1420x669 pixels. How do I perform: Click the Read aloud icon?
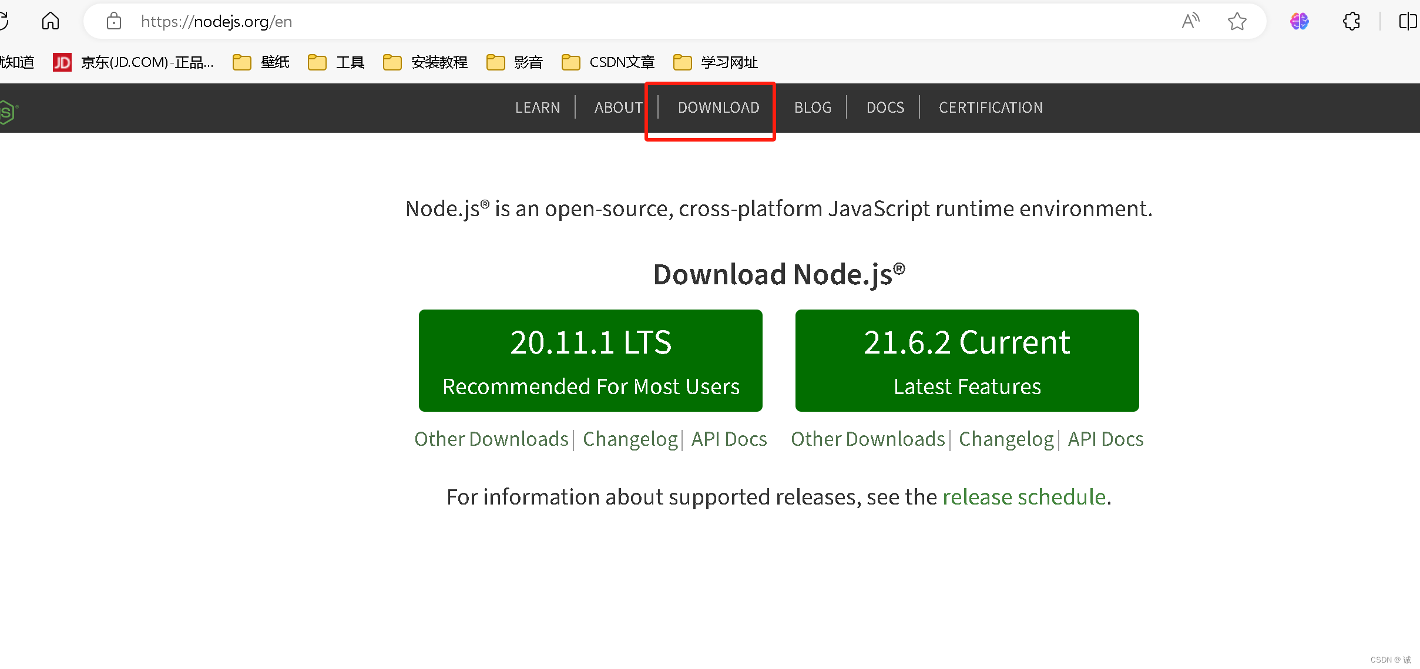pyautogui.click(x=1190, y=22)
